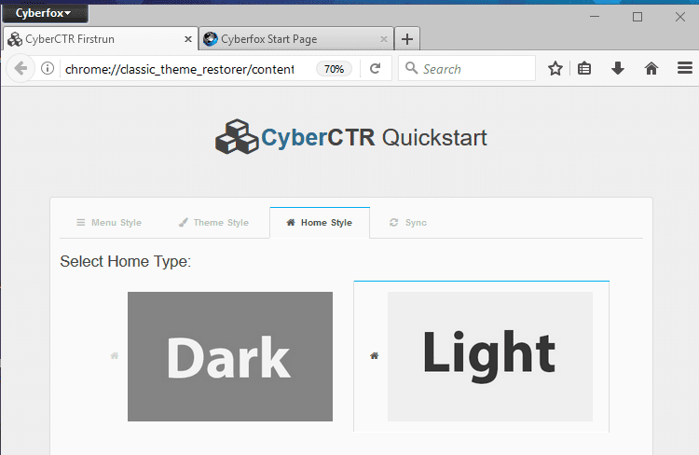The width and height of the screenshot is (699, 455).
Task: Show bookmarks list icon
Action: [584, 69]
